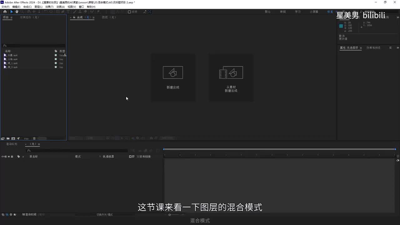Viewport: 400px width, 225px height.
Task: Click the 8 bpc color depth button
Action: [x=27, y=138]
